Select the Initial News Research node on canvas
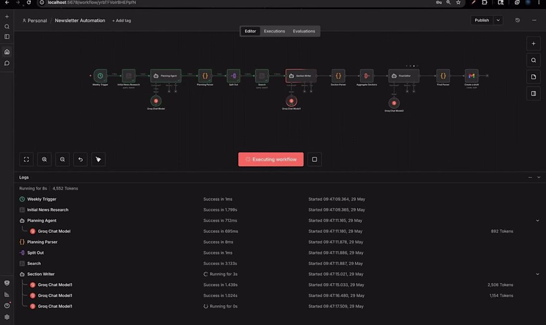546x325 pixels. click(129, 76)
